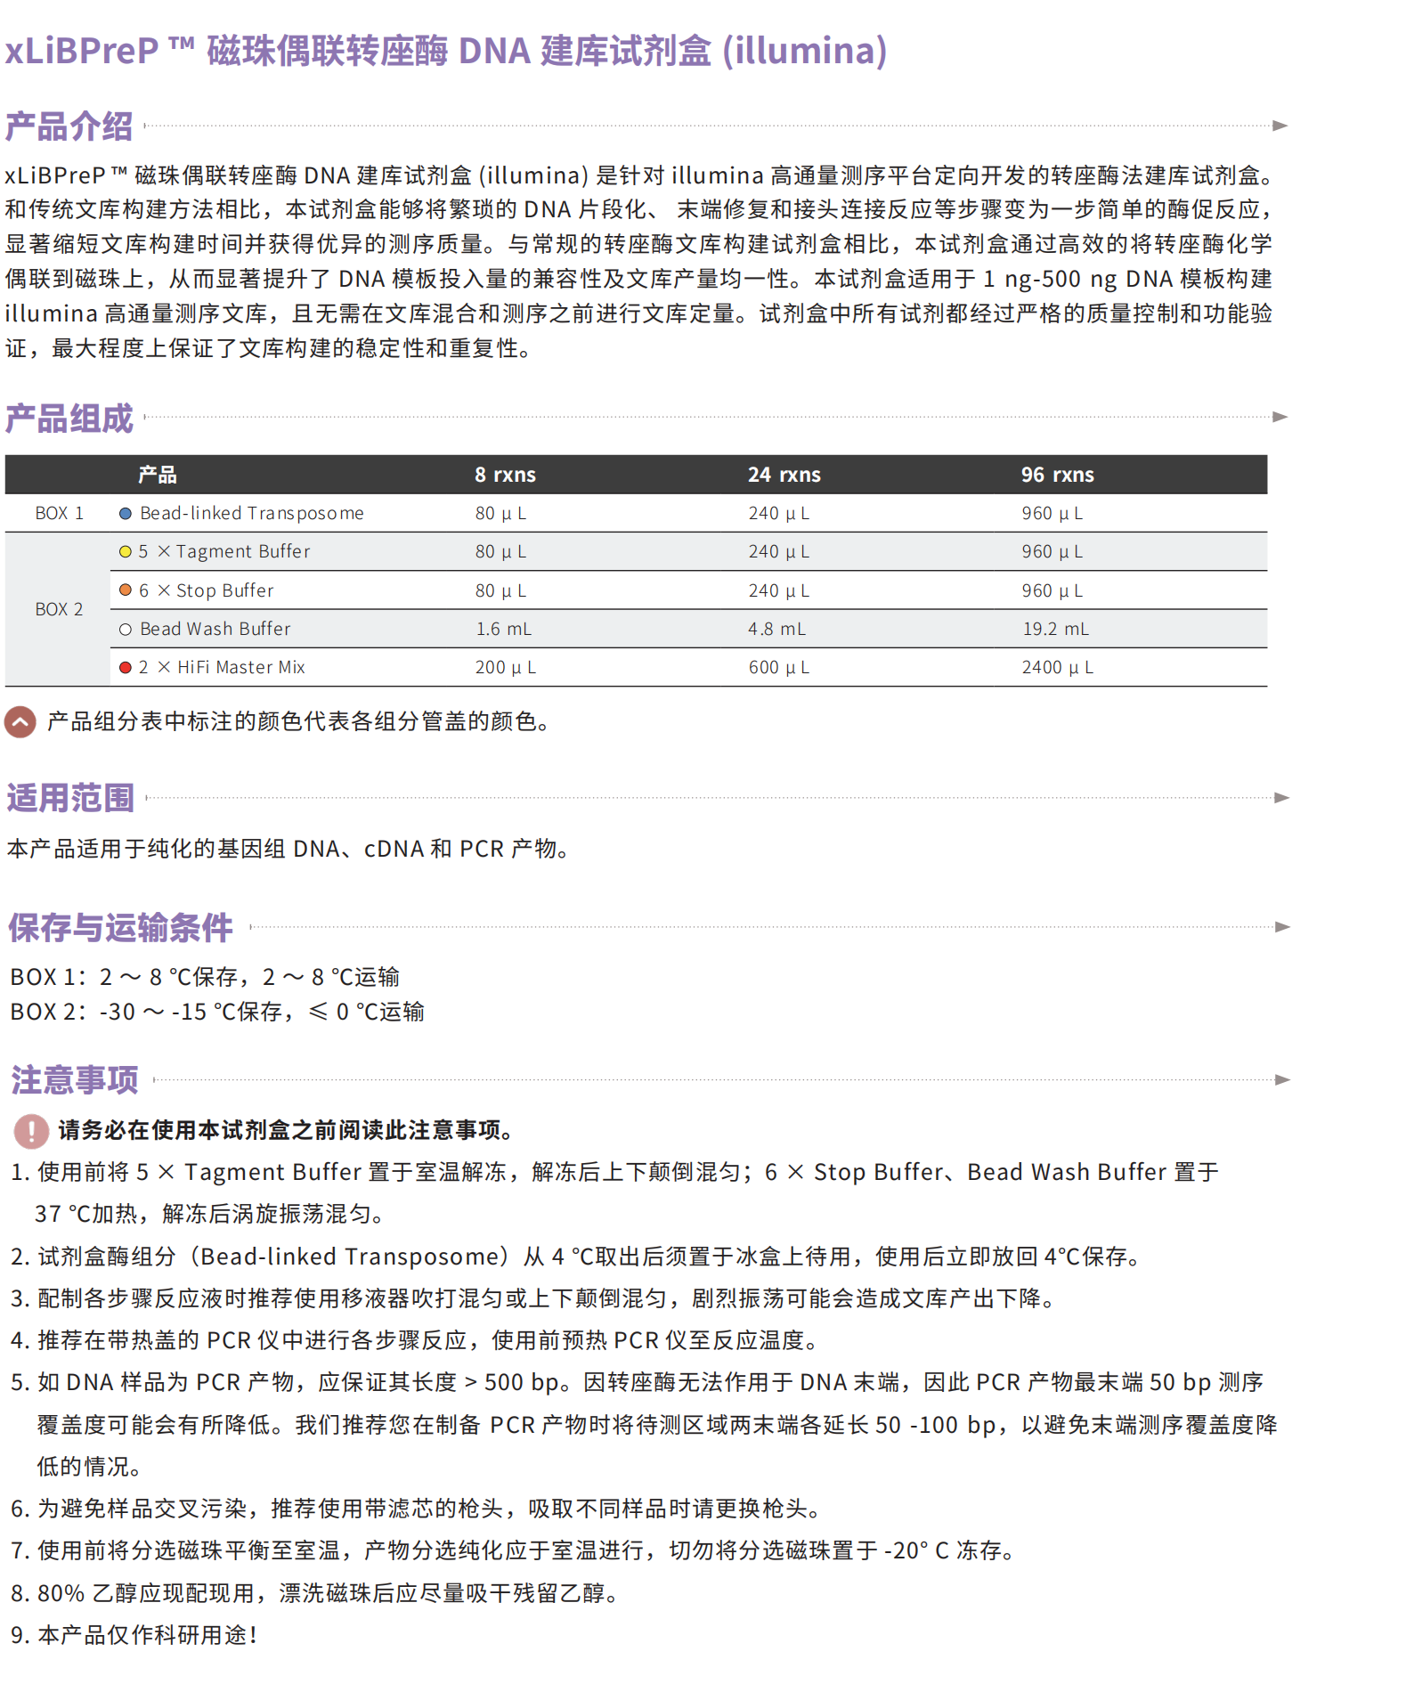This screenshot has width=1406, height=1684.
Task: Click the blue dot beside Bead-linked Transposome
Action: pos(126,514)
